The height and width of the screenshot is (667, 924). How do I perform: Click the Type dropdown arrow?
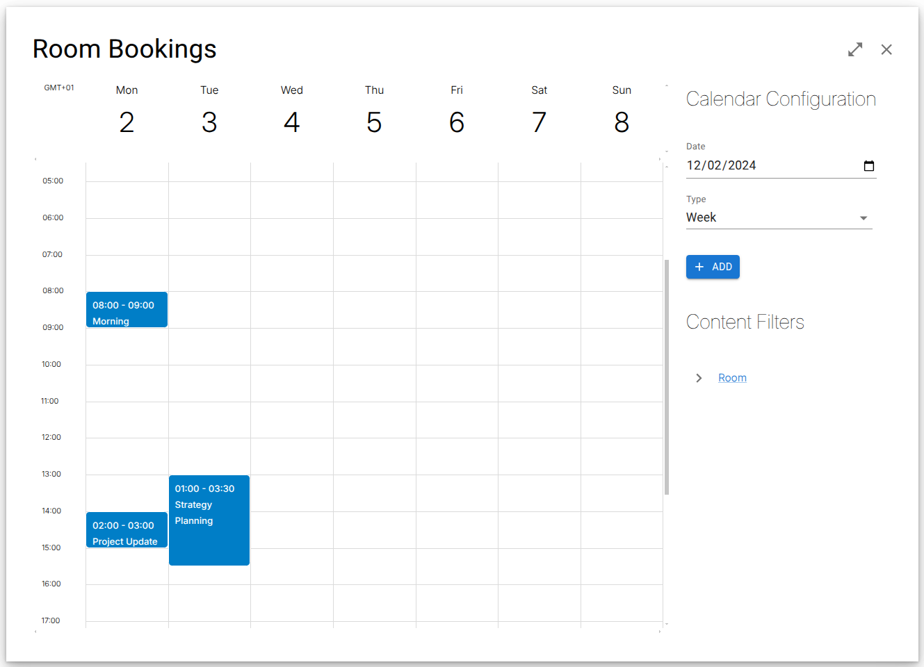point(864,218)
